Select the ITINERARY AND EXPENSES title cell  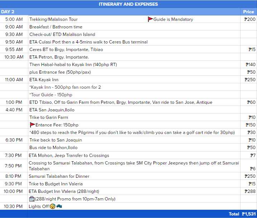(x=128, y=4)
